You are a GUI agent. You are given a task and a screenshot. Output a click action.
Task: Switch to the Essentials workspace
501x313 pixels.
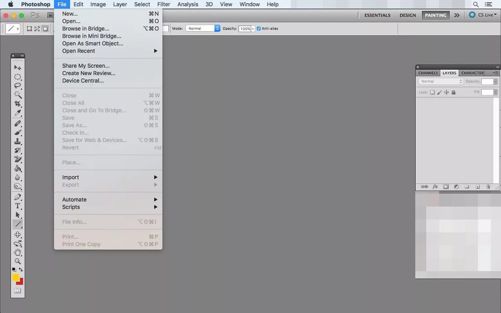click(x=377, y=15)
